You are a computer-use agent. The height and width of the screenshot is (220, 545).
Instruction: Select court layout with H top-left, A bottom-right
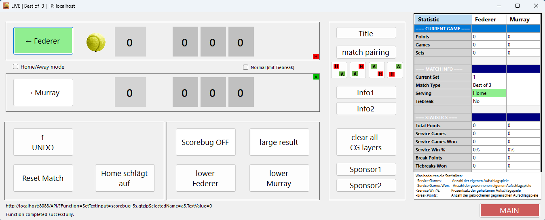339,70
